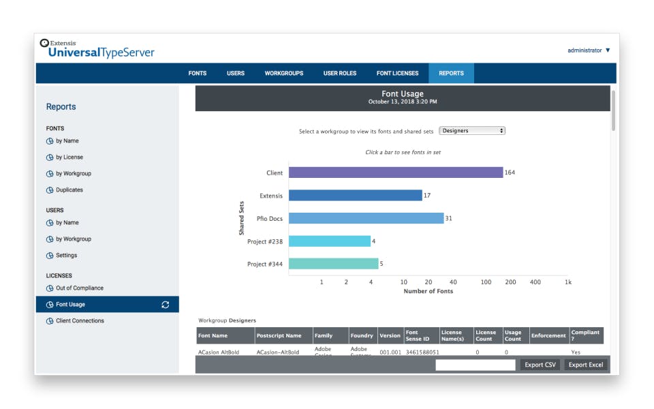Click the 3461588051 Font Sense ID cell
This screenshot has width=654, height=409.
click(x=422, y=352)
